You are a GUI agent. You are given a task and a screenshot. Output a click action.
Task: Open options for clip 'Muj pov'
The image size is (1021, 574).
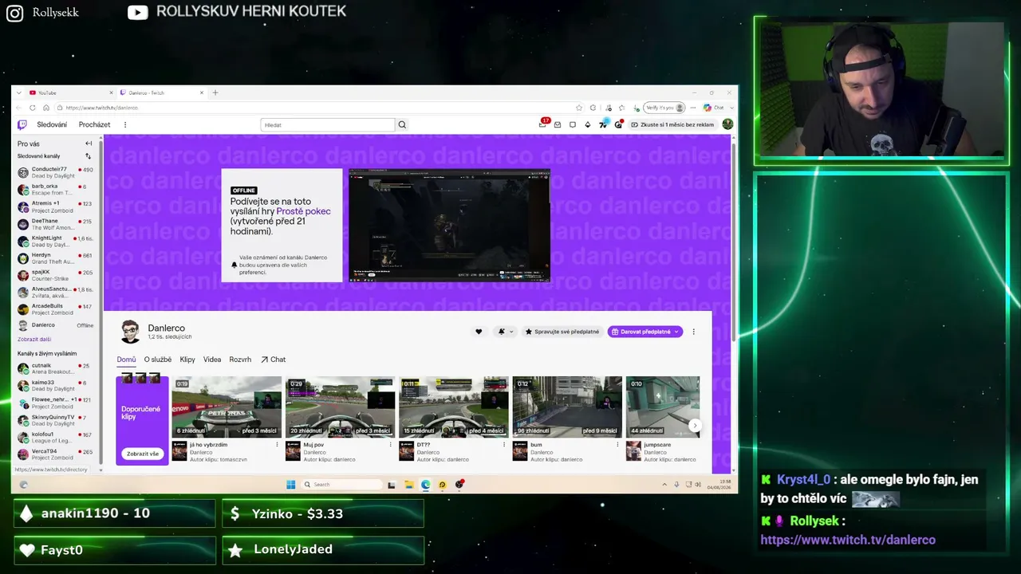(x=391, y=445)
